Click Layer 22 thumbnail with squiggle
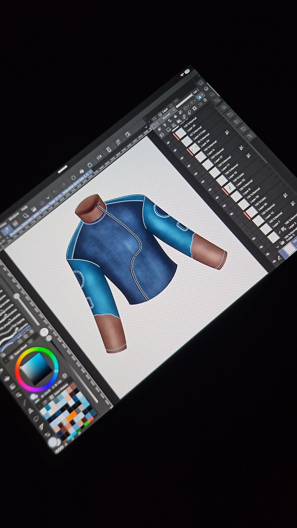This screenshot has width=297, height=528. pos(229,188)
